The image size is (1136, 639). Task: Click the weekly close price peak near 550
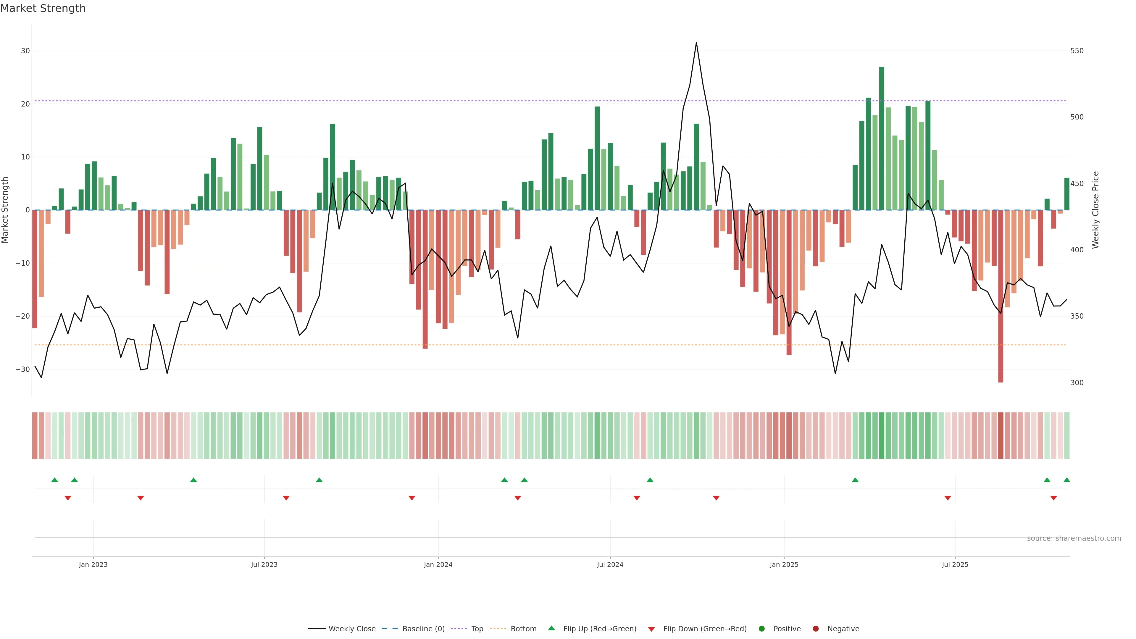pos(696,43)
